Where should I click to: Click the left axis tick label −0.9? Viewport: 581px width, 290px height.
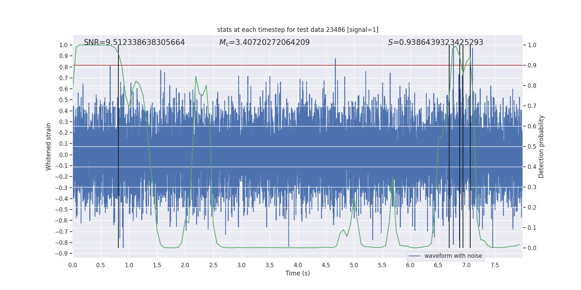pos(61,253)
